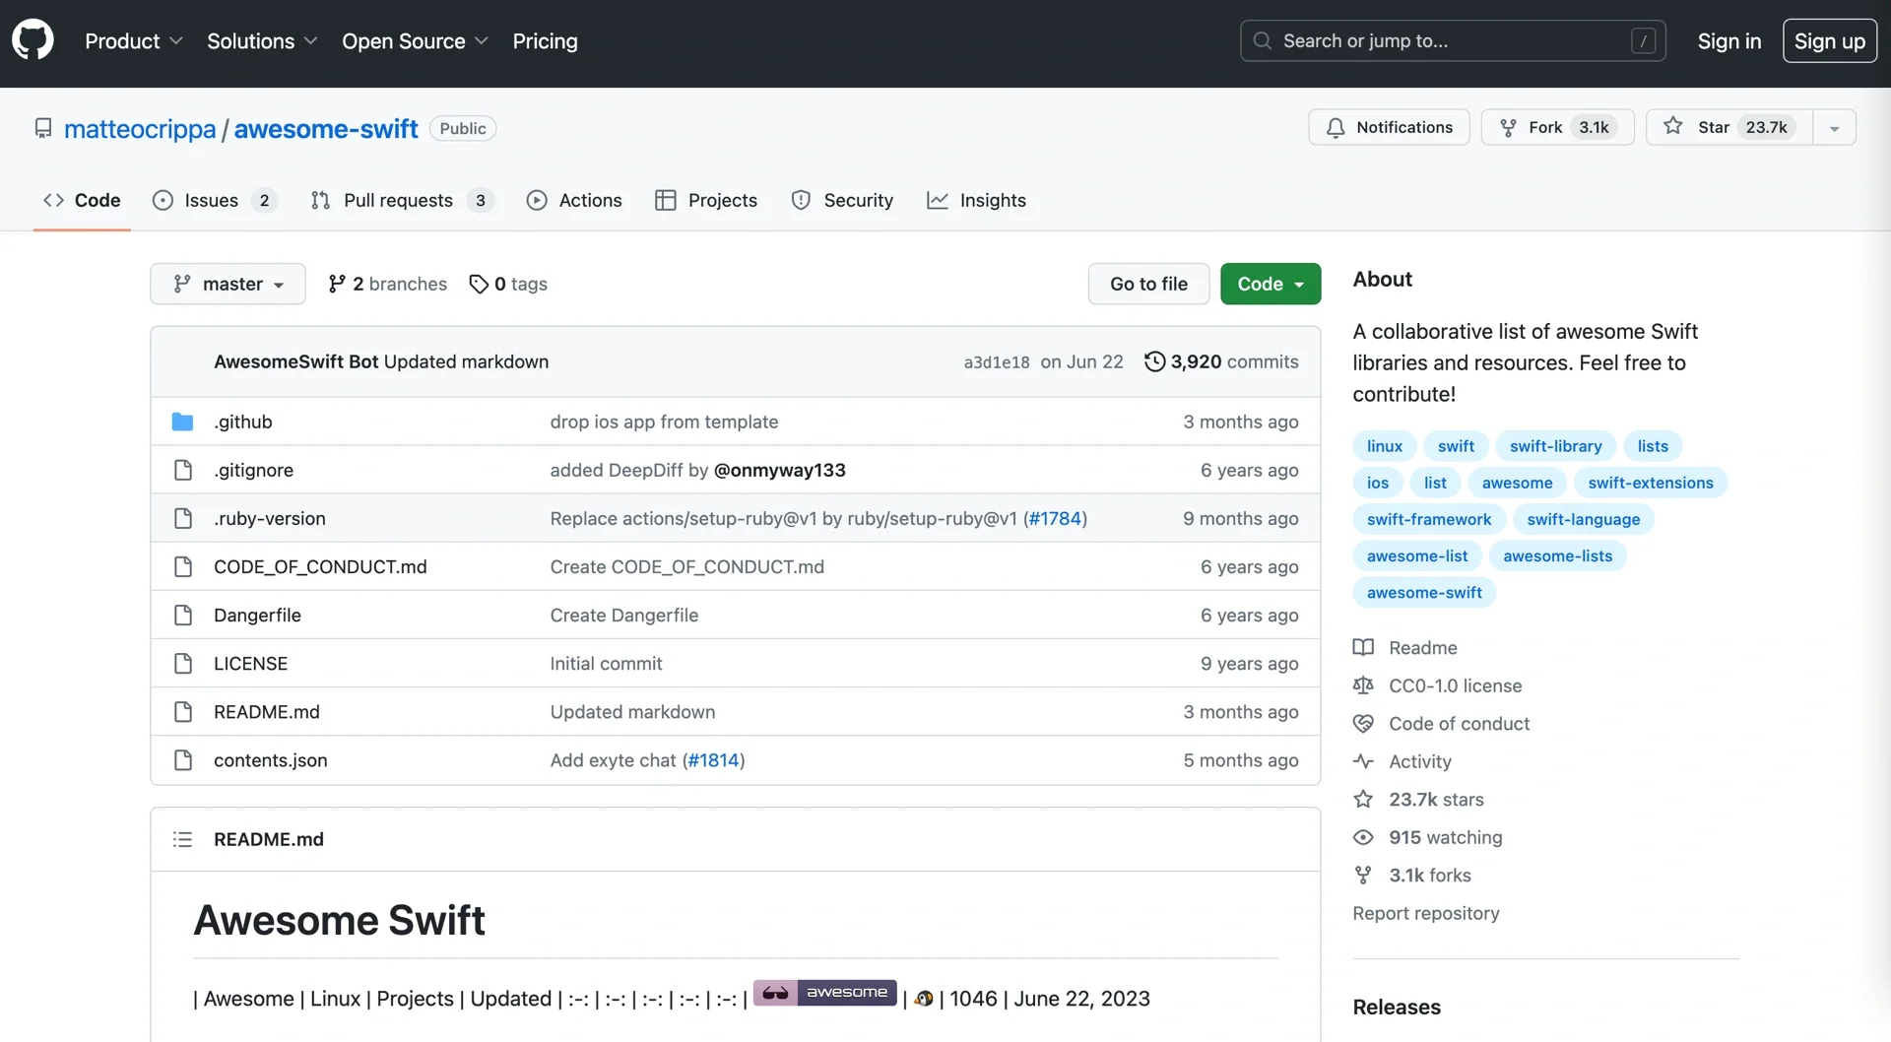The height and width of the screenshot is (1042, 1891).
Task: Open commit hash a3d1e18
Action: pyautogui.click(x=997, y=362)
